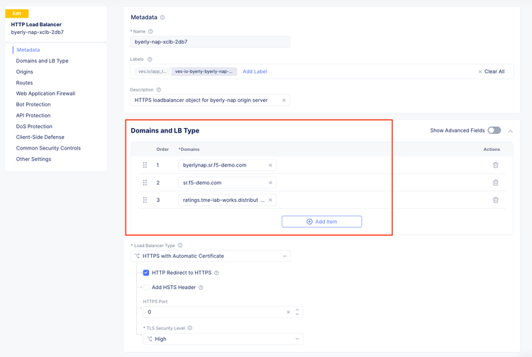This screenshot has height=357, width=532.
Task: Toggle Show Advanced Fields switch
Action: click(494, 130)
